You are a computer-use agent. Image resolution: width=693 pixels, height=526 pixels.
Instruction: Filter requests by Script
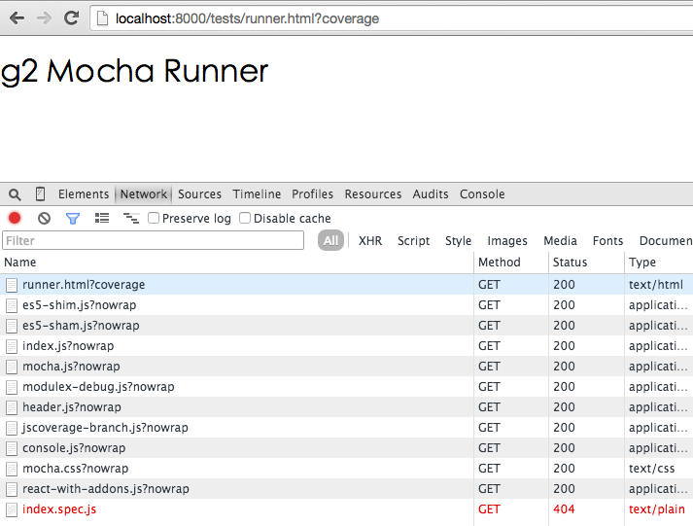coord(413,241)
